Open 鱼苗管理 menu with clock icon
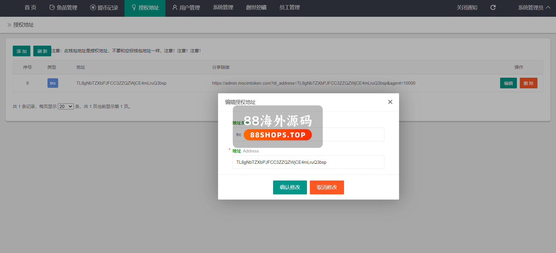 point(63,8)
